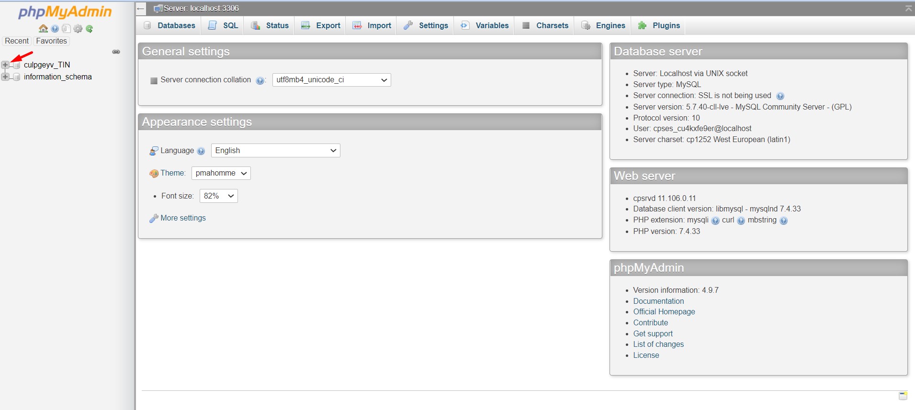The image size is (915, 410).
Task: Click the More settings link
Action: coord(183,218)
